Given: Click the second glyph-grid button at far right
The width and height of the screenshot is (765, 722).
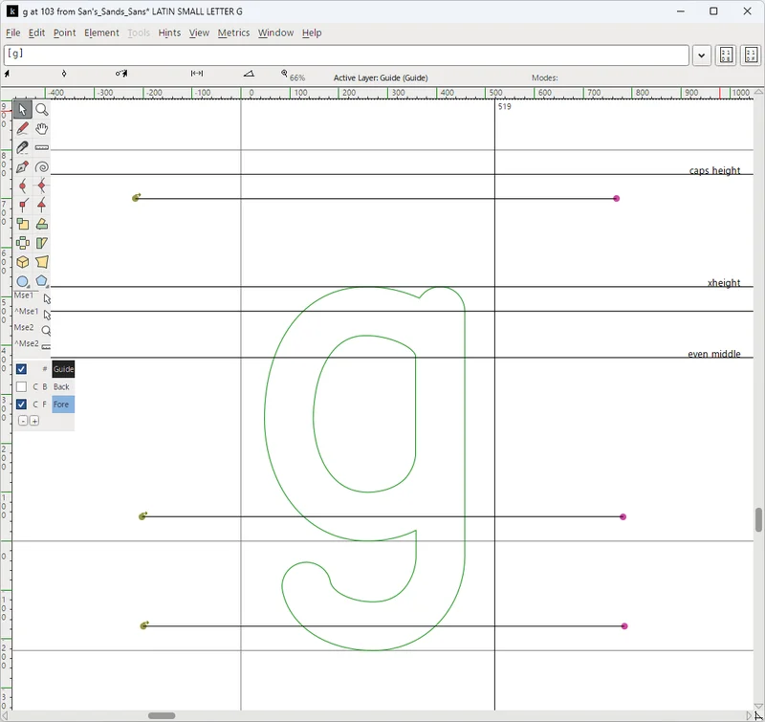Looking at the screenshot, I should (x=751, y=55).
